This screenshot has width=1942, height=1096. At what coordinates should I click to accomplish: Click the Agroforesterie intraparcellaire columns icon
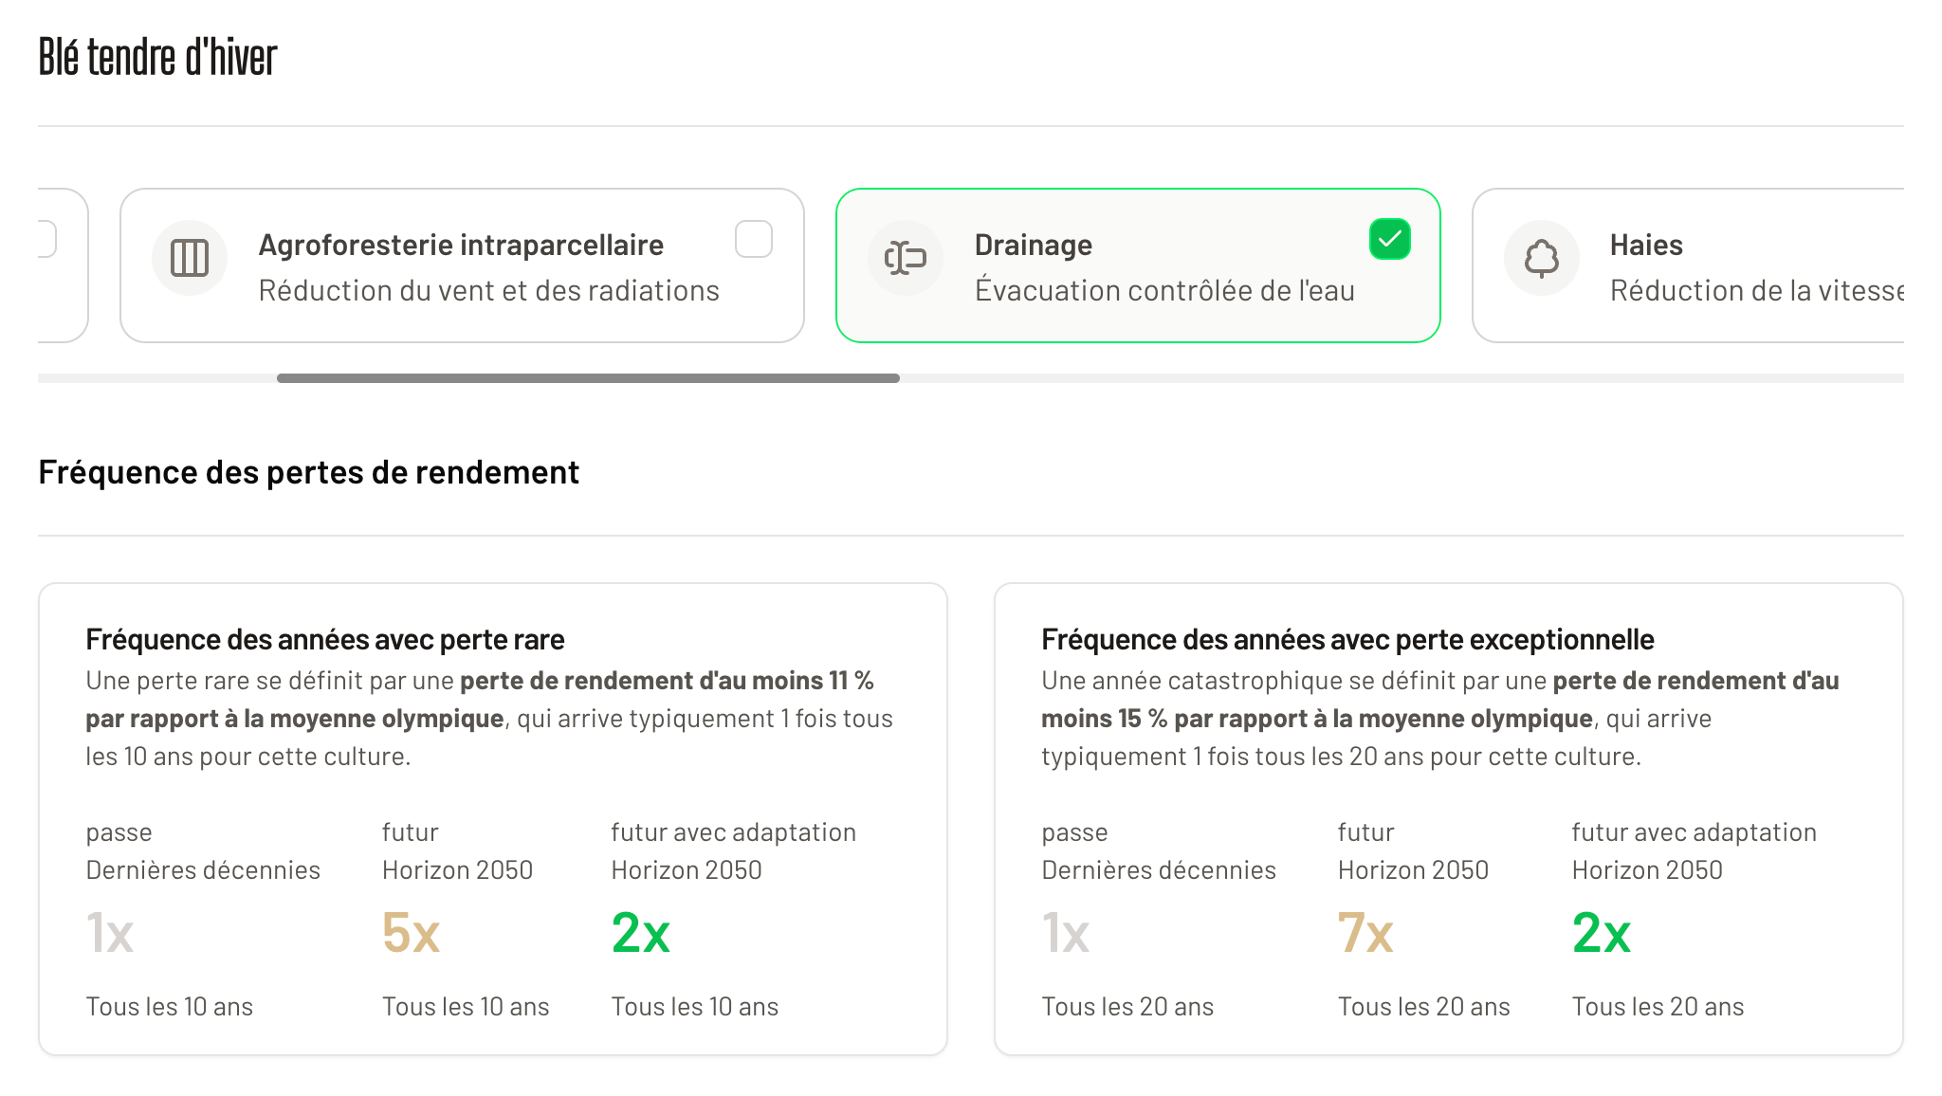pos(190,258)
